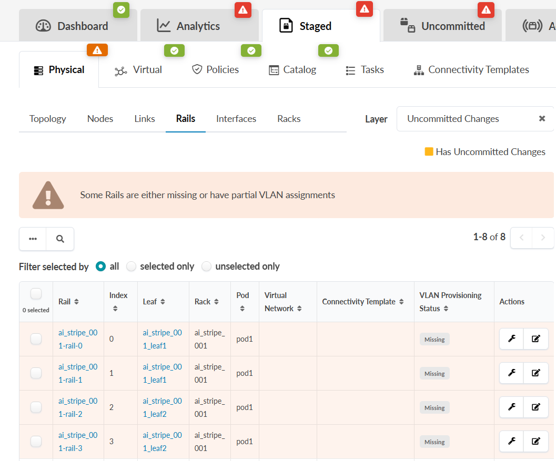
Task: Open the Policies sub-tab
Action: pyautogui.click(x=215, y=70)
